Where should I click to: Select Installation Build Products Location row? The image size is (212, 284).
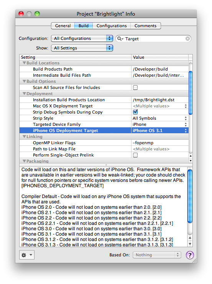(x=104, y=100)
